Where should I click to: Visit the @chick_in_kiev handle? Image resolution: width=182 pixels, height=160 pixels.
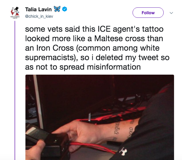pyautogui.click(x=39, y=16)
